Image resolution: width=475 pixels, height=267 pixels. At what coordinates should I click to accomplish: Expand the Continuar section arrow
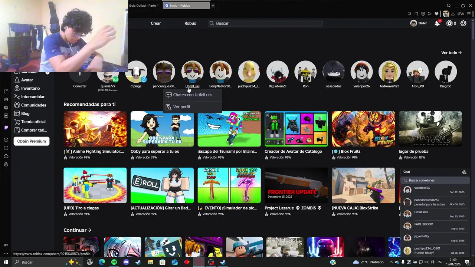(x=89, y=230)
